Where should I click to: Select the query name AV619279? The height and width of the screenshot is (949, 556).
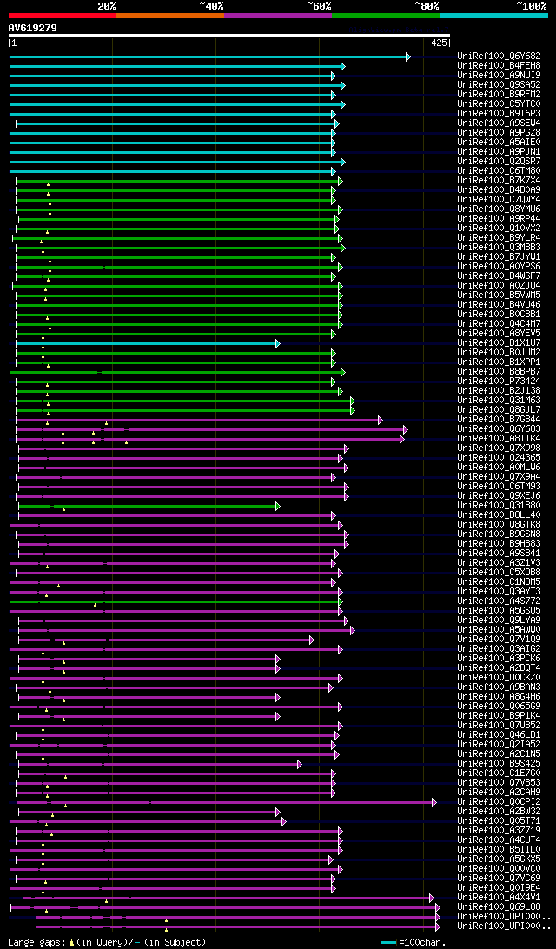pyautogui.click(x=33, y=27)
